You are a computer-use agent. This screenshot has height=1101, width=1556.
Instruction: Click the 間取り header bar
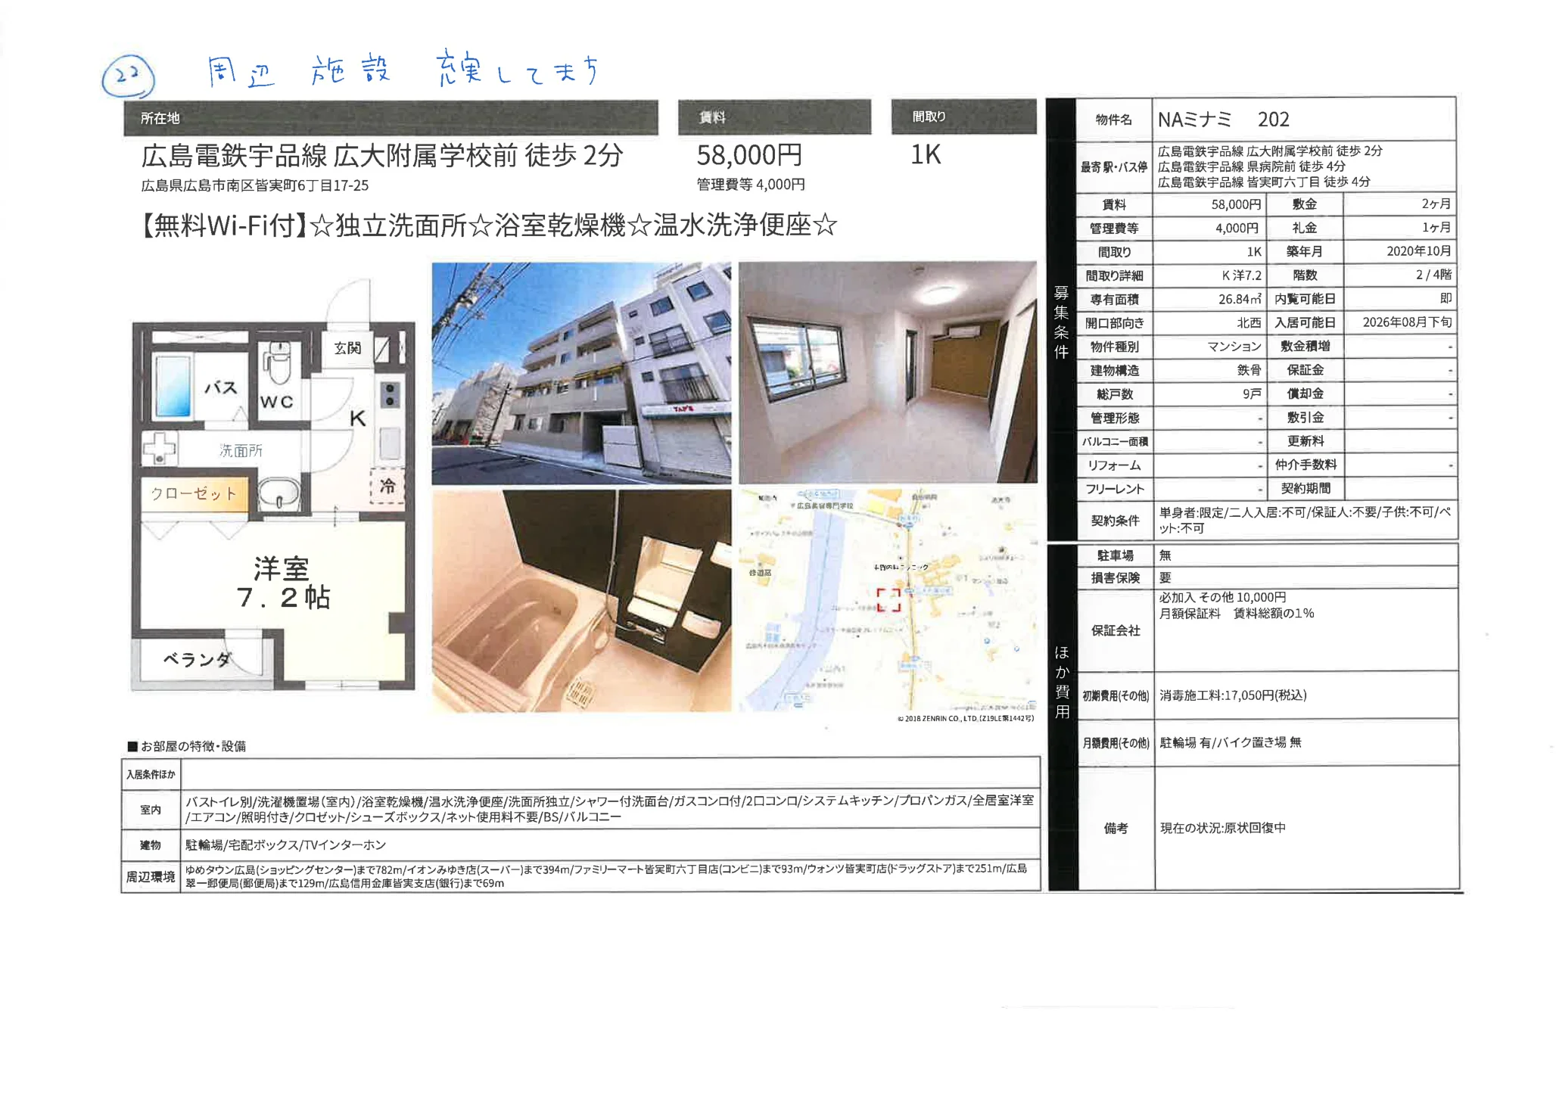point(963,117)
